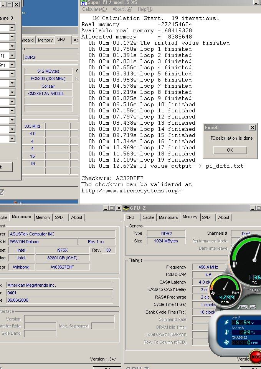
Task: Click the 'W83627EHF' sensor field
Action: coord(63,267)
